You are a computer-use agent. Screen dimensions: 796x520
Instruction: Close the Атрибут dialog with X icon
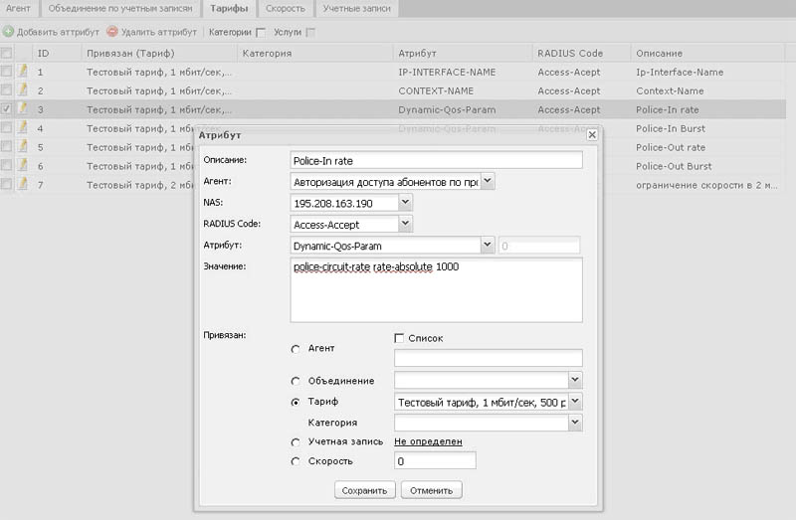coord(592,134)
